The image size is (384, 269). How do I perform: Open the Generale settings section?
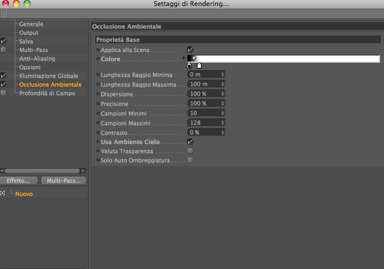(x=31, y=24)
